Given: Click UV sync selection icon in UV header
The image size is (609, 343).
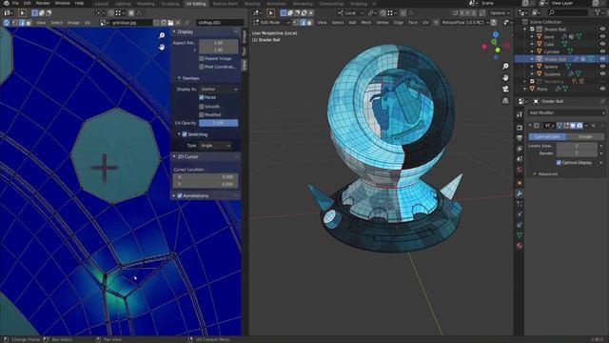Looking at the screenshot, I should click(x=7, y=23).
